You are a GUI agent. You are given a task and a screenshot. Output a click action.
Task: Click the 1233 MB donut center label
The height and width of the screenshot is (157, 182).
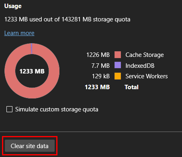32,71
